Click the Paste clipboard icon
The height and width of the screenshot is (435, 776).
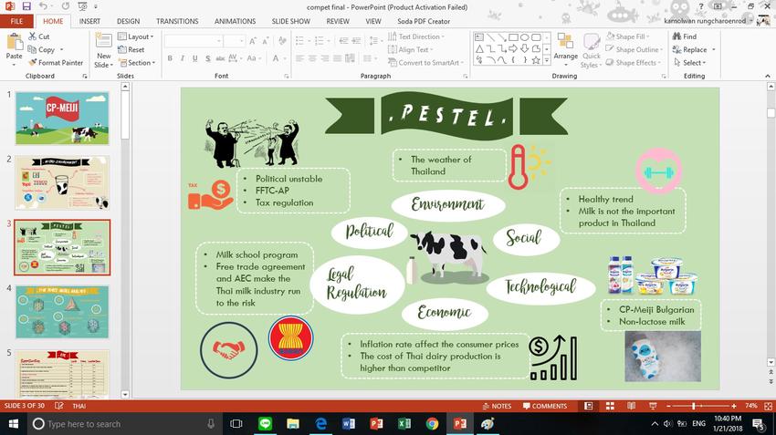coord(15,42)
